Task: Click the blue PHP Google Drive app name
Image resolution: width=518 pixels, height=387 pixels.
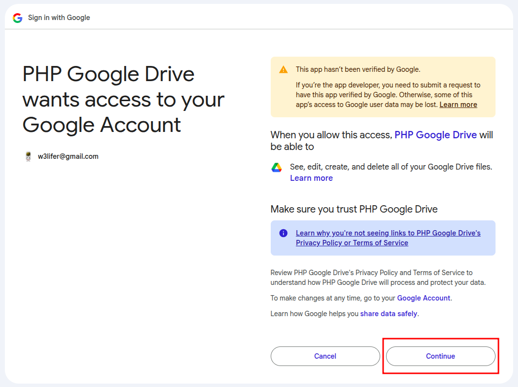Action: pyautogui.click(x=435, y=135)
